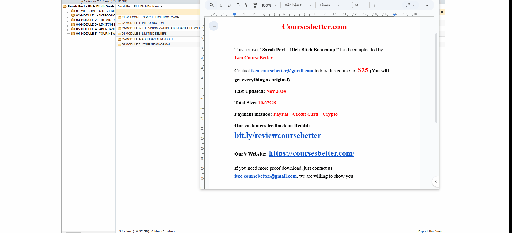Viewport: 512px width, 233px height.
Task: Open the 100% zoom level dropdown
Action: coord(269,5)
